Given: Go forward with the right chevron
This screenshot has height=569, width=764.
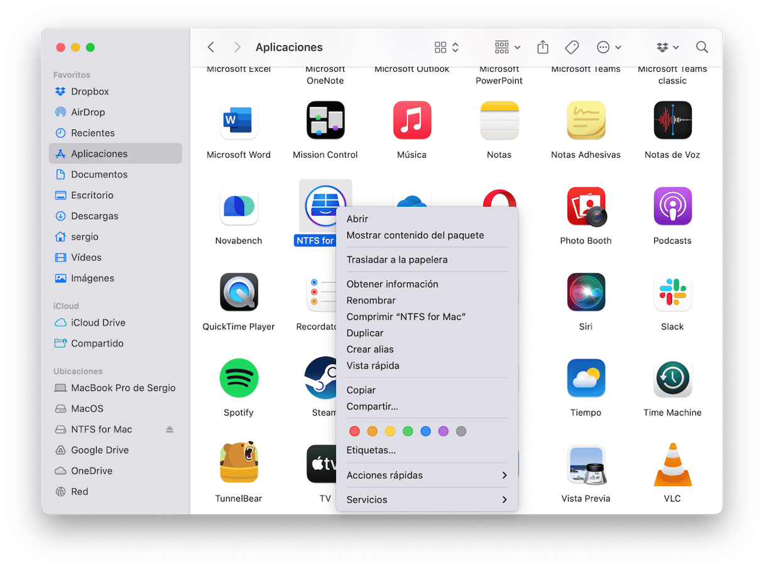Looking at the screenshot, I should click(x=237, y=47).
